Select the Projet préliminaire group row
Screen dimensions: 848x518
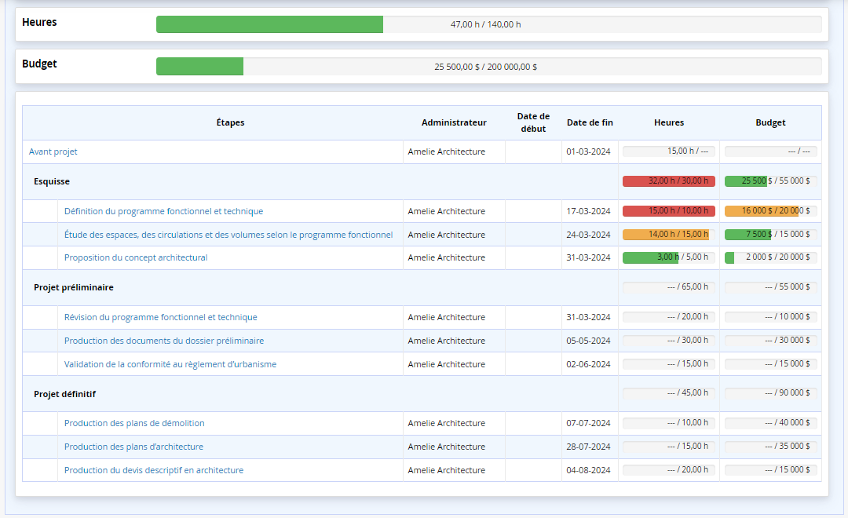tap(422, 288)
